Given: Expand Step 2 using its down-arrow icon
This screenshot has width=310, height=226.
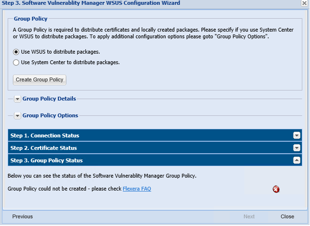Looking at the screenshot, I should point(297,148).
